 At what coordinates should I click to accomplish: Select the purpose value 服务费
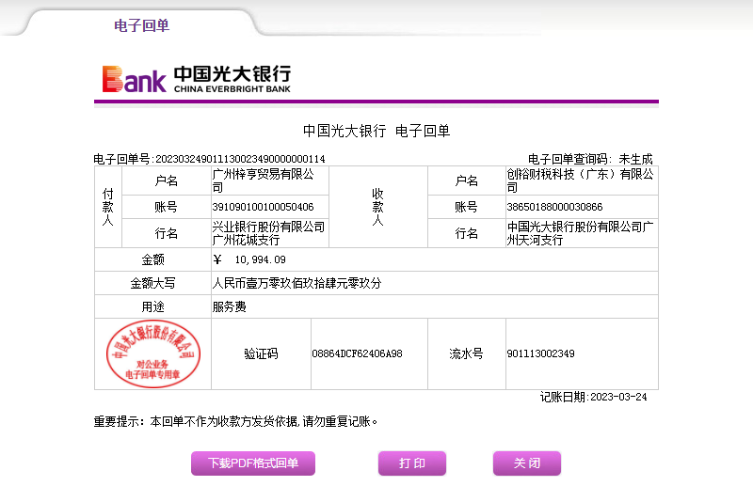click(229, 306)
